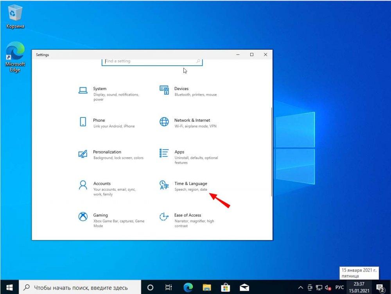The image size is (391, 294).
Task: Click the Cortana circle on taskbar
Action: click(150, 287)
